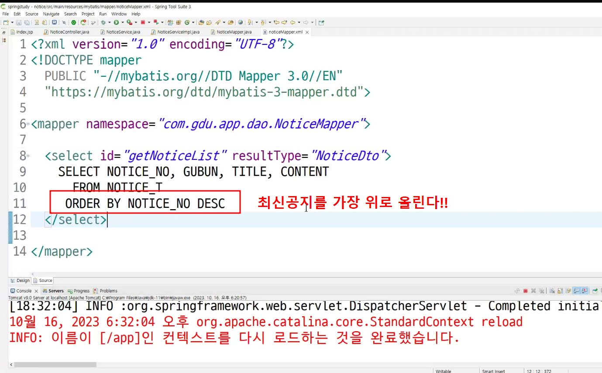Open the Run menu
602x373 pixels.
103,14
